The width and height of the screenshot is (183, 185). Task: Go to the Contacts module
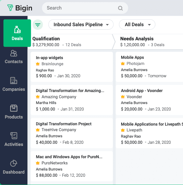pyautogui.click(x=14, y=57)
